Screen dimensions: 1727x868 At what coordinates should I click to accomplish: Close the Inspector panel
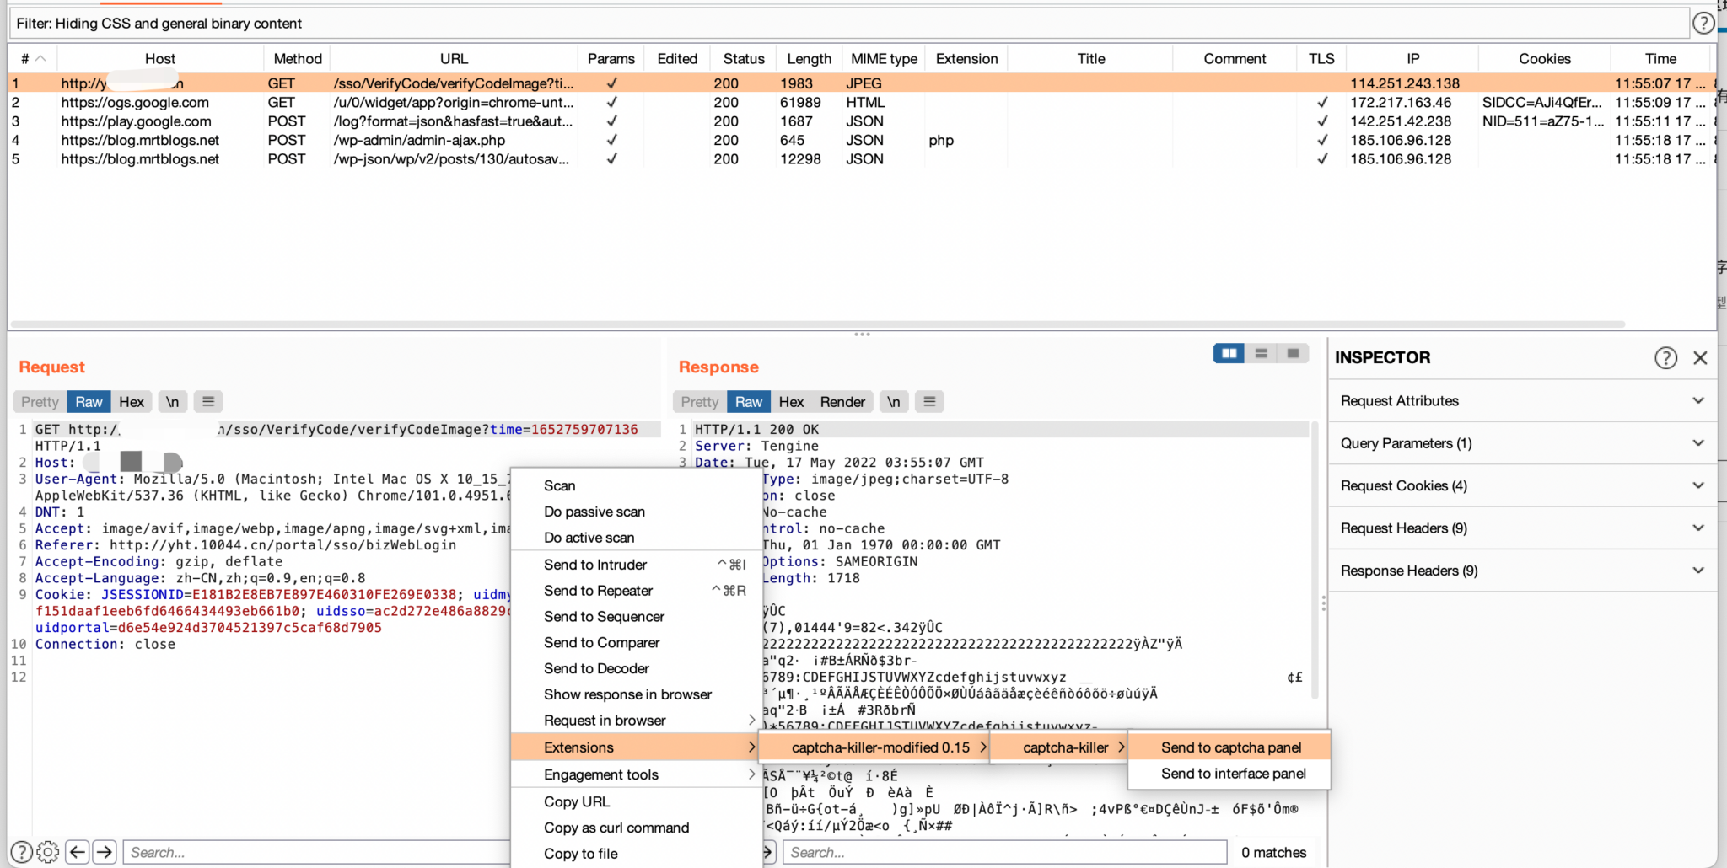click(x=1700, y=357)
